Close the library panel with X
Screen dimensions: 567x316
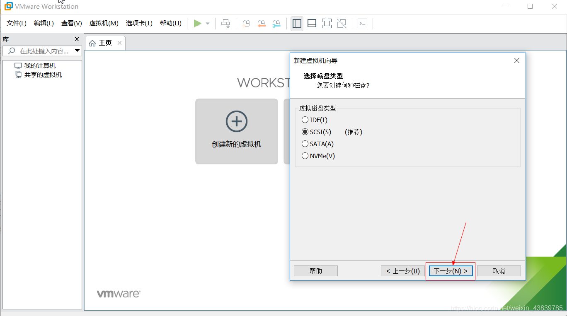click(77, 39)
